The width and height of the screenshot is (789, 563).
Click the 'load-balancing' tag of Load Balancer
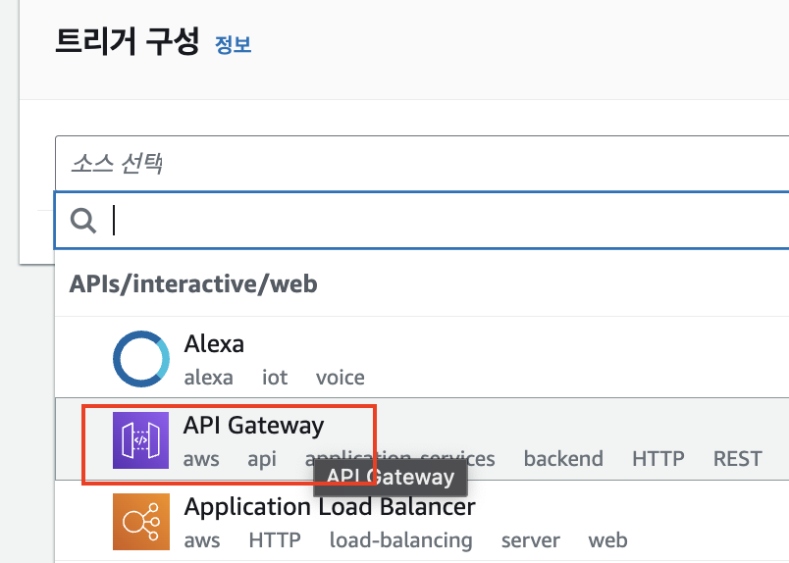tap(401, 540)
